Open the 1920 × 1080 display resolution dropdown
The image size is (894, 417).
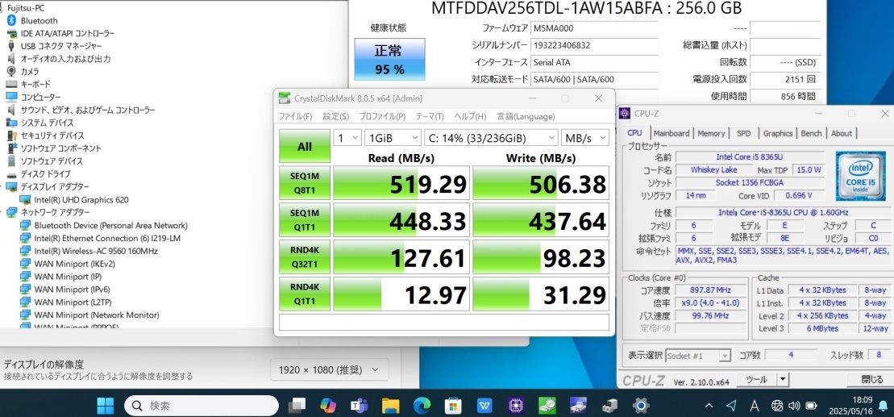330,370
